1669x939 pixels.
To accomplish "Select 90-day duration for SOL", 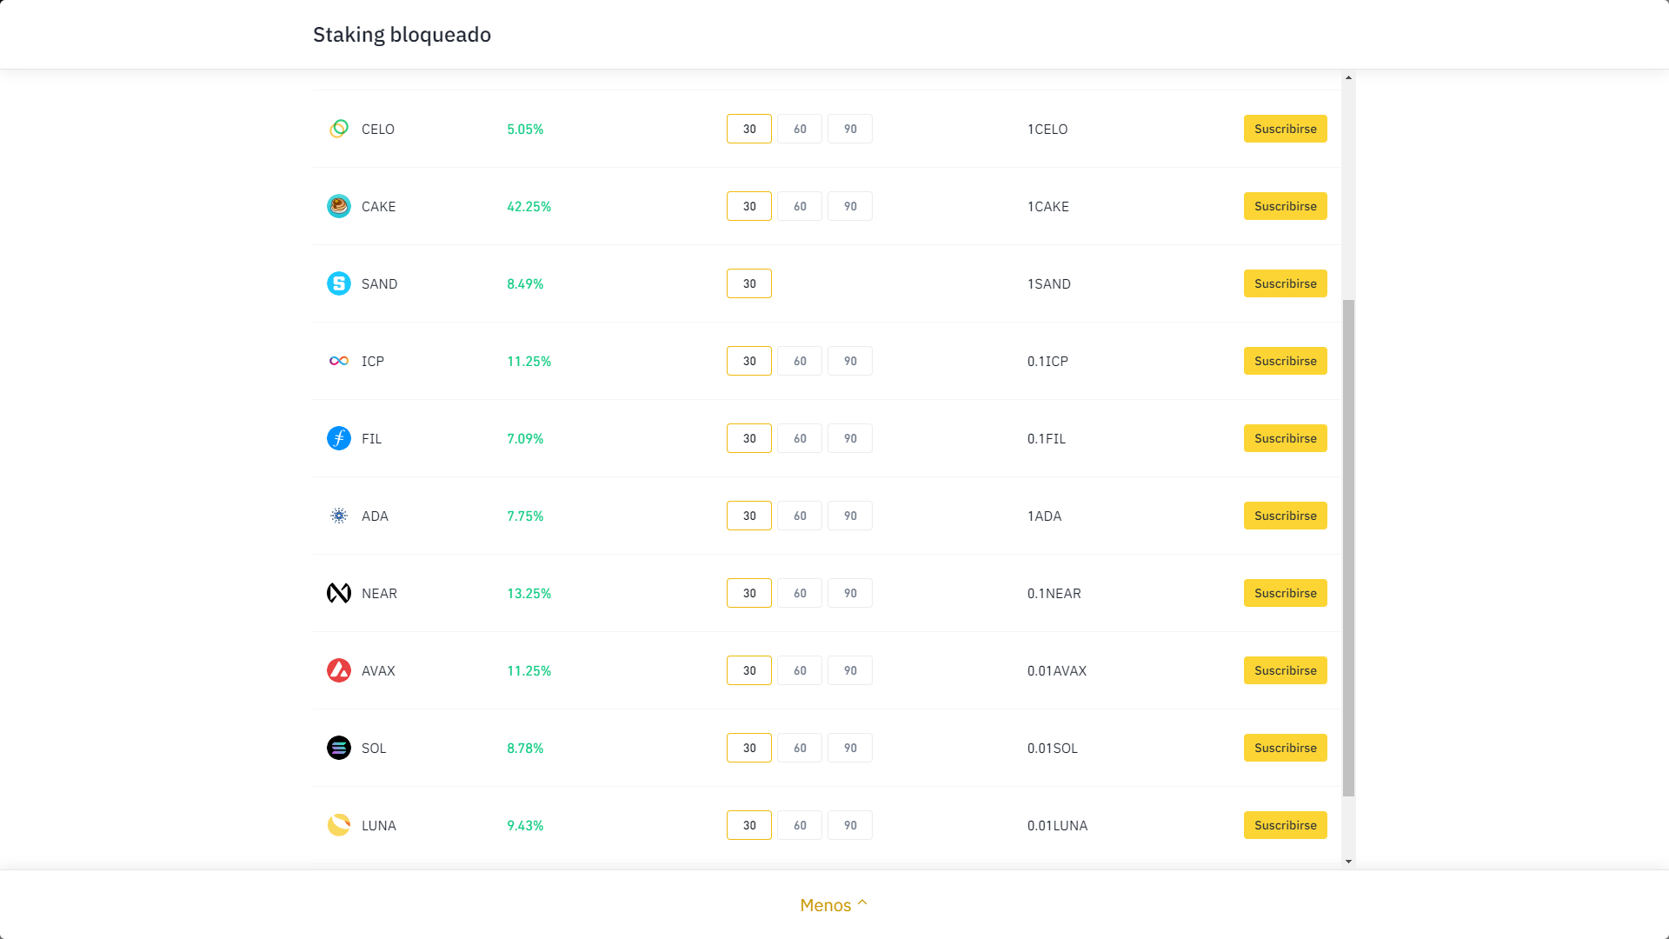I will point(850,748).
